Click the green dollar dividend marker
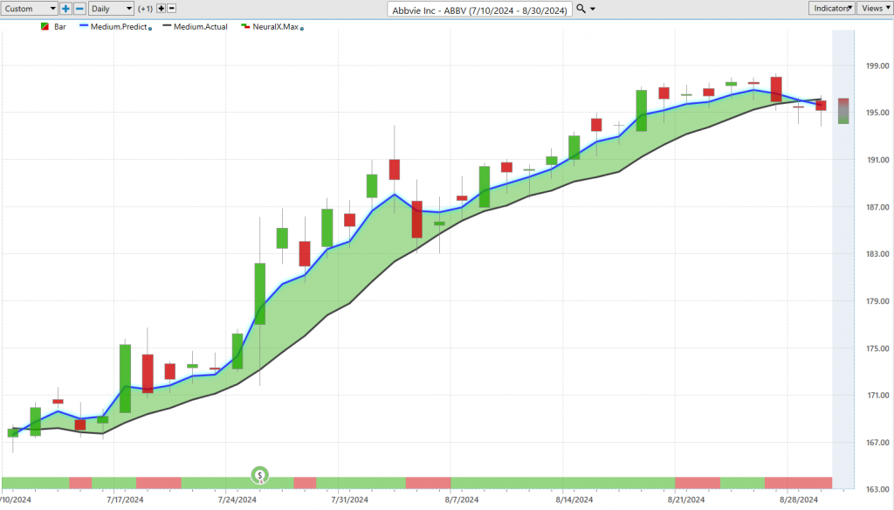Image resolution: width=894 pixels, height=510 pixels. [x=260, y=474]
